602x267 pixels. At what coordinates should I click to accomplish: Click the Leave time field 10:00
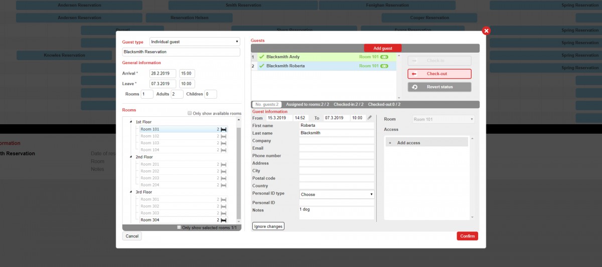click(x=187, y=84)
